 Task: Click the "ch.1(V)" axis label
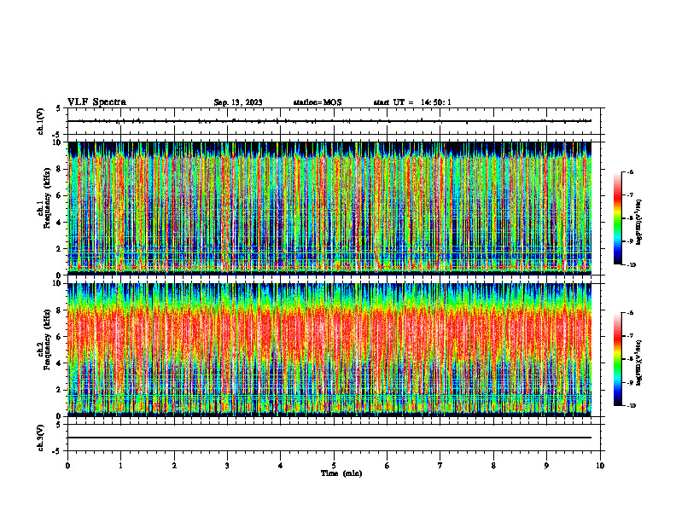[x=41, y=121]
